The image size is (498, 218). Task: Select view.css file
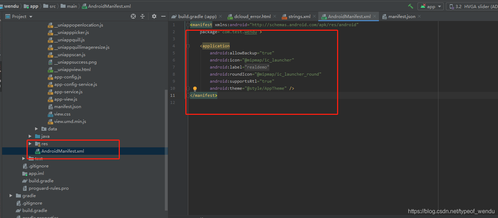tap(62, 114)
